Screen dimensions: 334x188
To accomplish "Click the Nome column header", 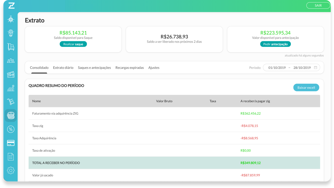I will point(36,101).
